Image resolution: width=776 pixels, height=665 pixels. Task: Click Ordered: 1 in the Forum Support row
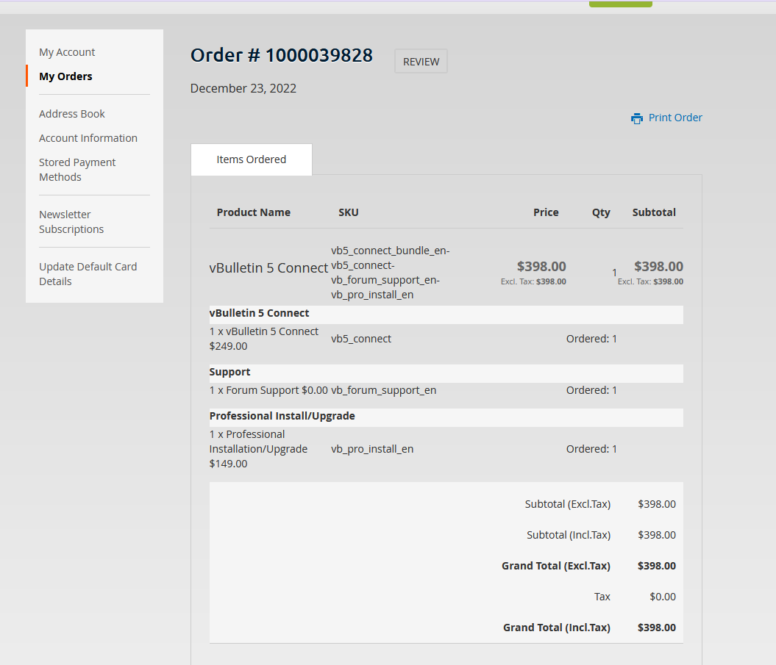point(591,390)
